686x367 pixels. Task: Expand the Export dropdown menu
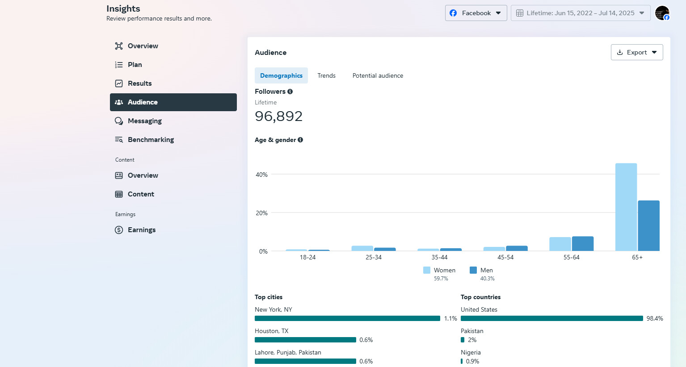click(636, 52)
